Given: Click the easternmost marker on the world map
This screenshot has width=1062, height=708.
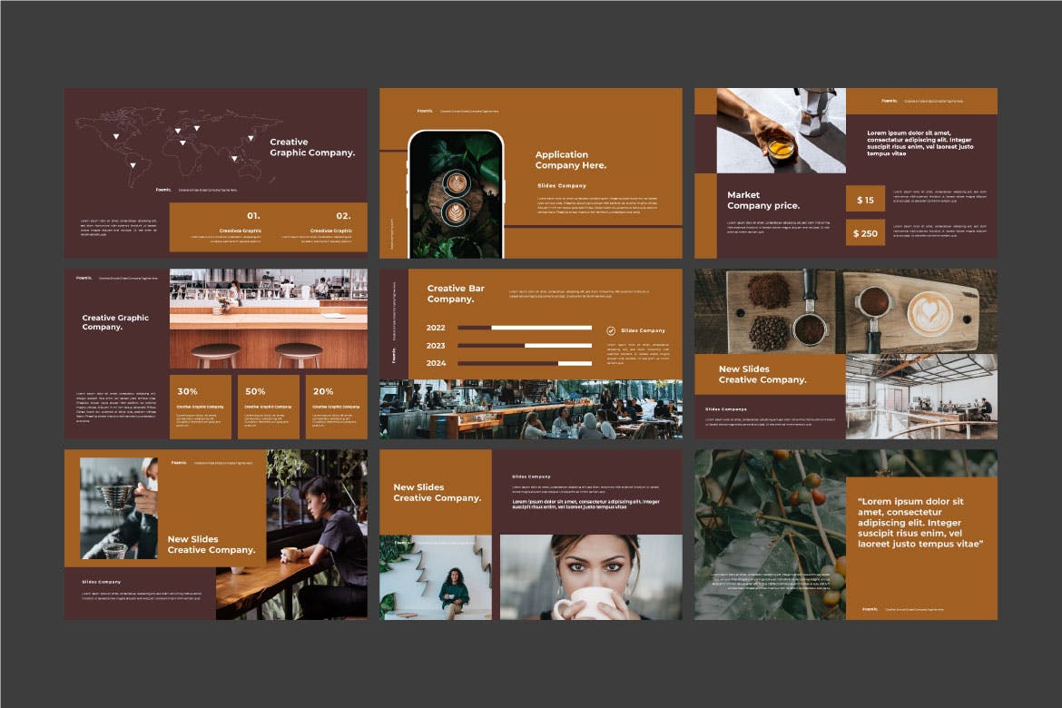Looking at the screenshot, I should tap(250, 139).
